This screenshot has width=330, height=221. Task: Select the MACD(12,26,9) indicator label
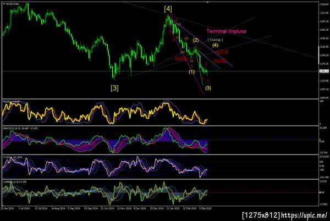(x=20, y=128)
